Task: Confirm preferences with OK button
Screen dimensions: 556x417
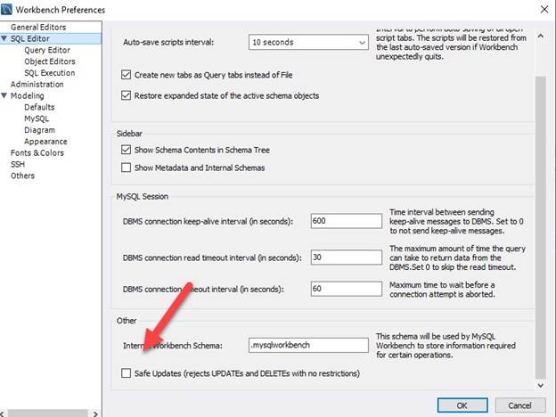Action: click(462, 405)
